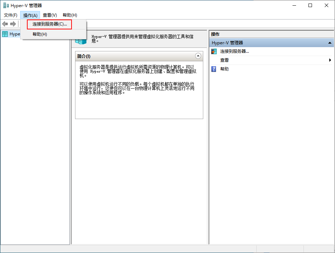The image size is (335, 253).
Task: Click the 简介(I) section title
Action: pos(84,56)
